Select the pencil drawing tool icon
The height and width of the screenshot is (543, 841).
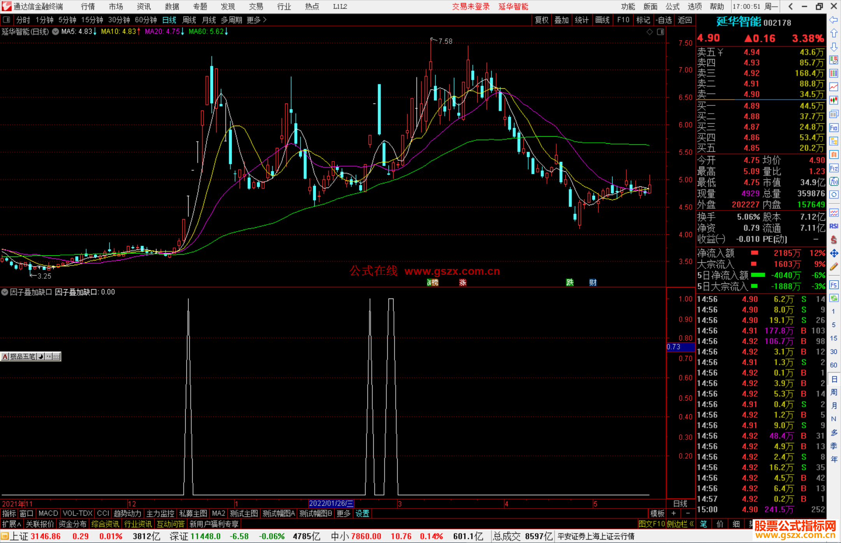834,267
